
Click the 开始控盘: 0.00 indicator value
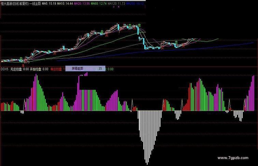click(39, 69)
